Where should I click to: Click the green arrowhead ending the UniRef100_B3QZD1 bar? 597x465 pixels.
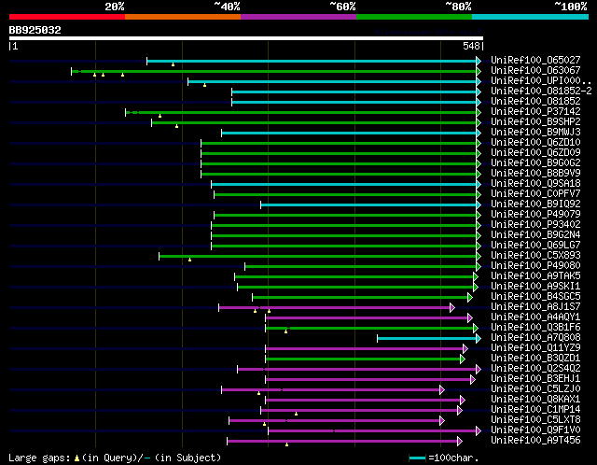click(463, 359)
